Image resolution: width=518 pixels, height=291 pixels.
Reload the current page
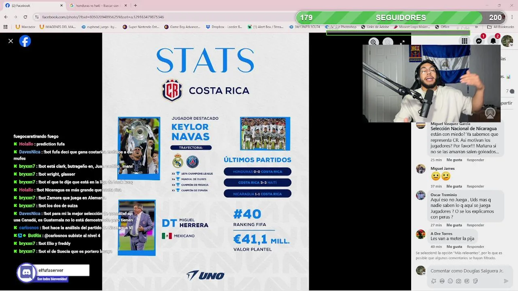tap(25, 17)
